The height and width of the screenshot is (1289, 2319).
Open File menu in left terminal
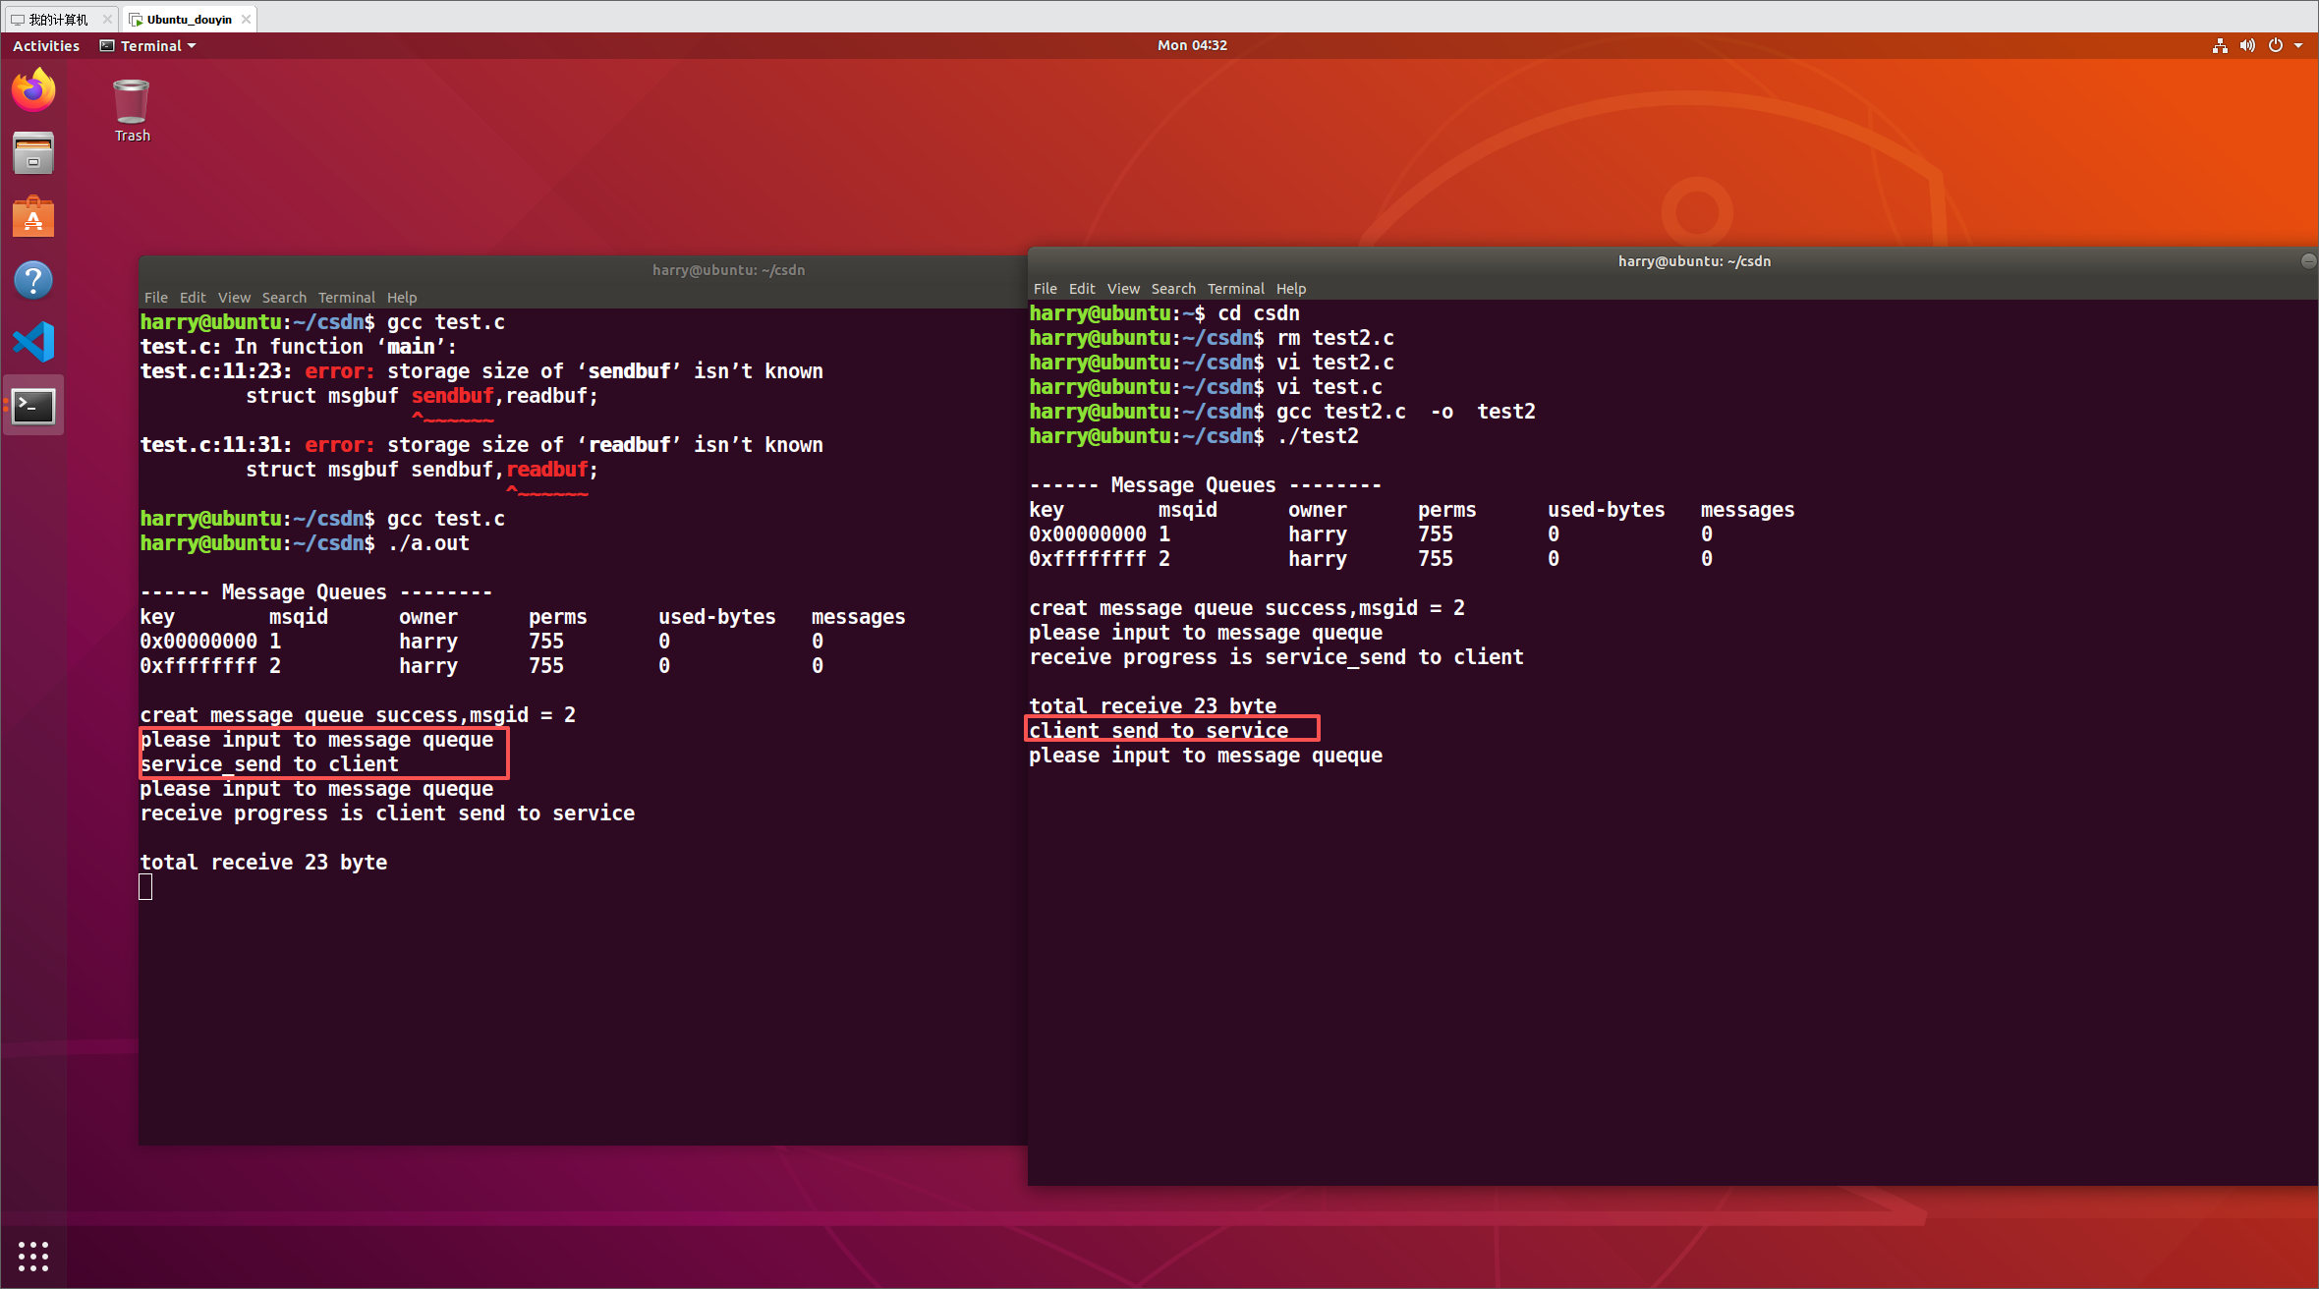point(156,297)
